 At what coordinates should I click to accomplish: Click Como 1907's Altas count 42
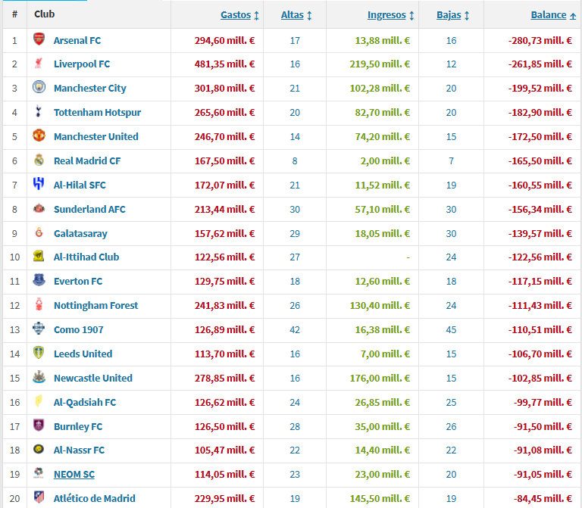tap(295, 329)
